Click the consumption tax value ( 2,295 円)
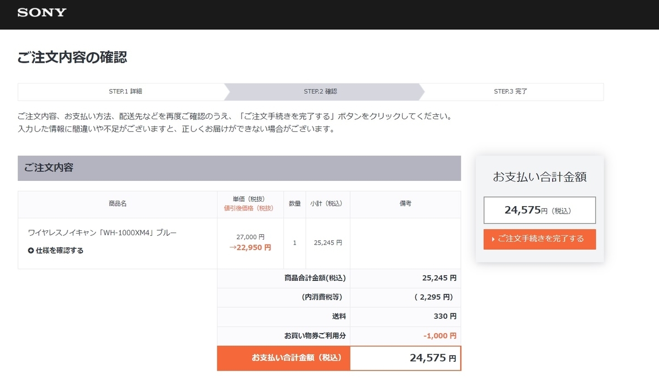 click(434, 297)
